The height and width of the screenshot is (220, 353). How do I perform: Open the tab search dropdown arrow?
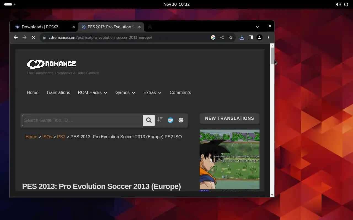pyautogui.click(x=257, y=27)
